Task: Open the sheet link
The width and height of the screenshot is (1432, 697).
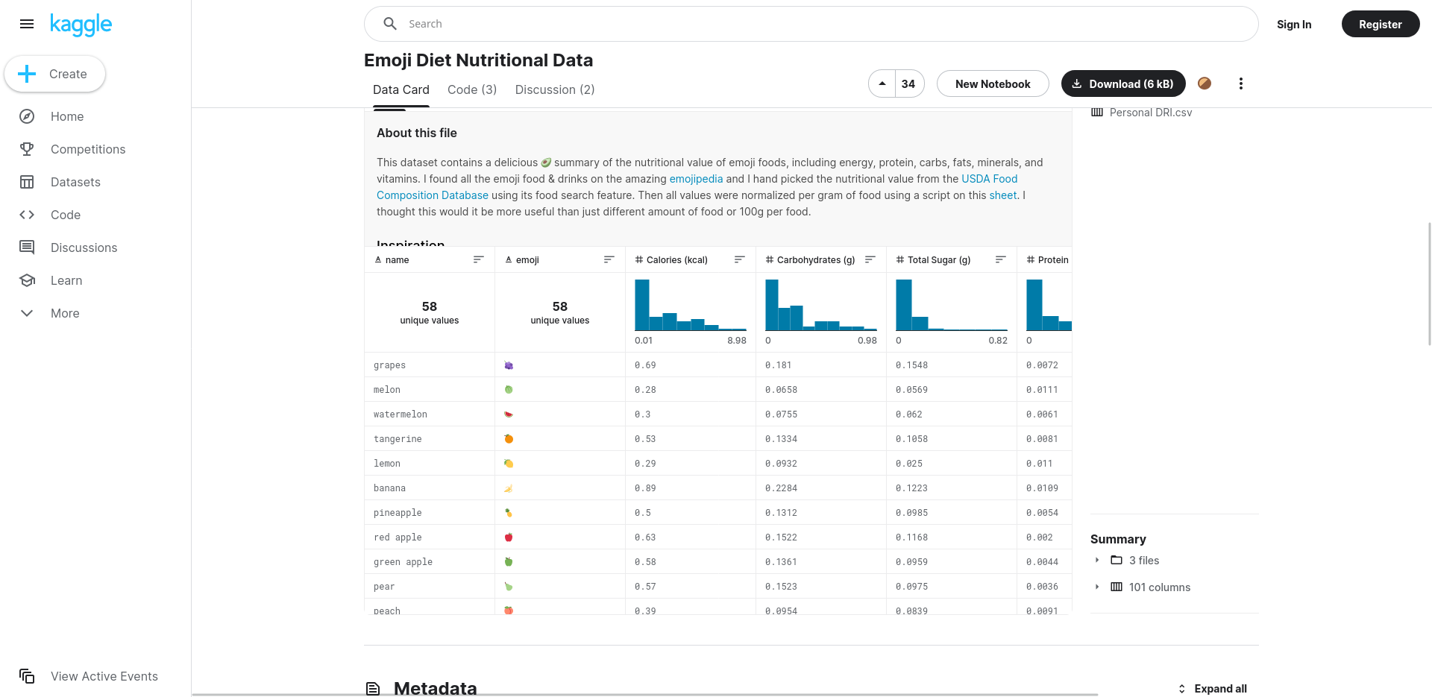Action: pyautogui.click(x=1003, y=195)
